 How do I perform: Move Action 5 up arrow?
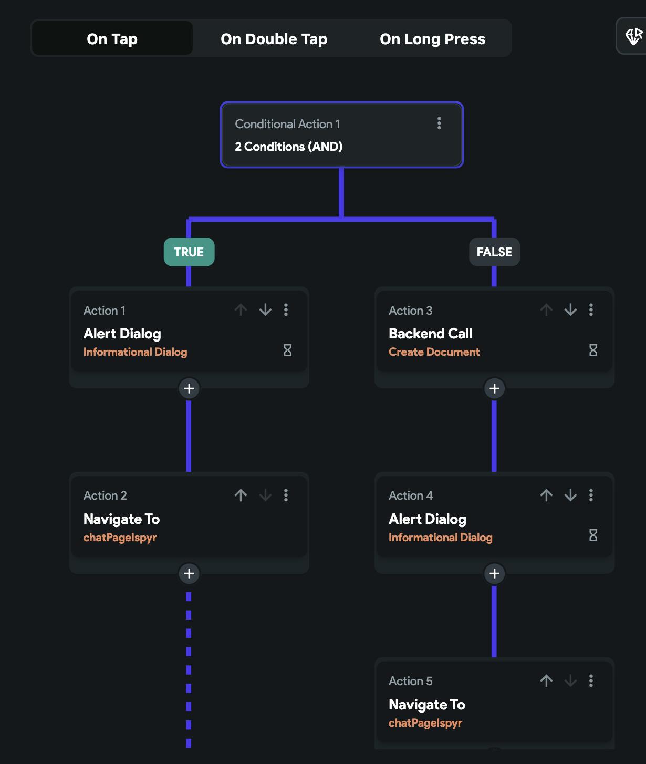546,680
